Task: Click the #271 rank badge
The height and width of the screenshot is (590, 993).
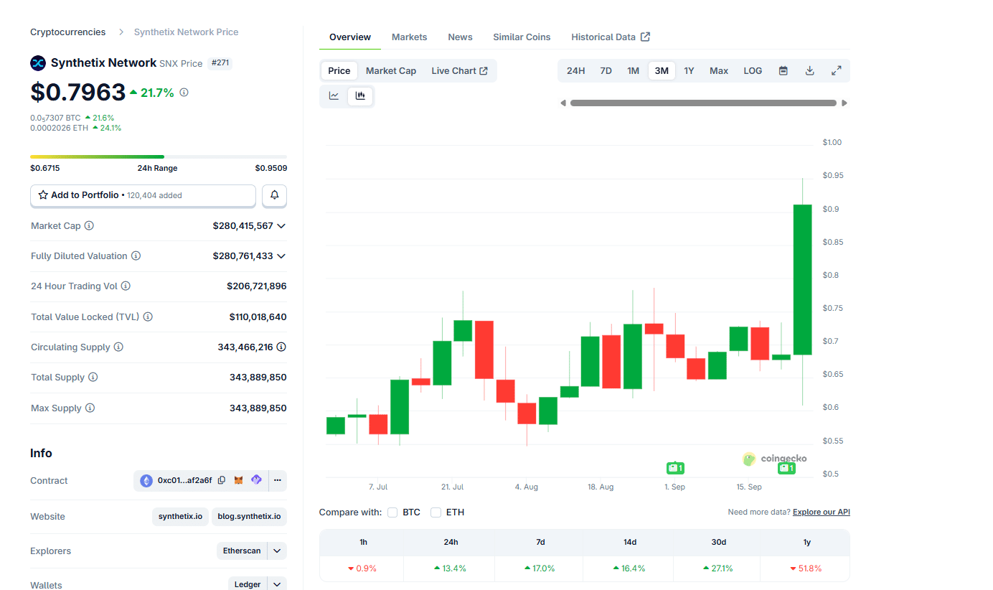Action: pos(220,63)
